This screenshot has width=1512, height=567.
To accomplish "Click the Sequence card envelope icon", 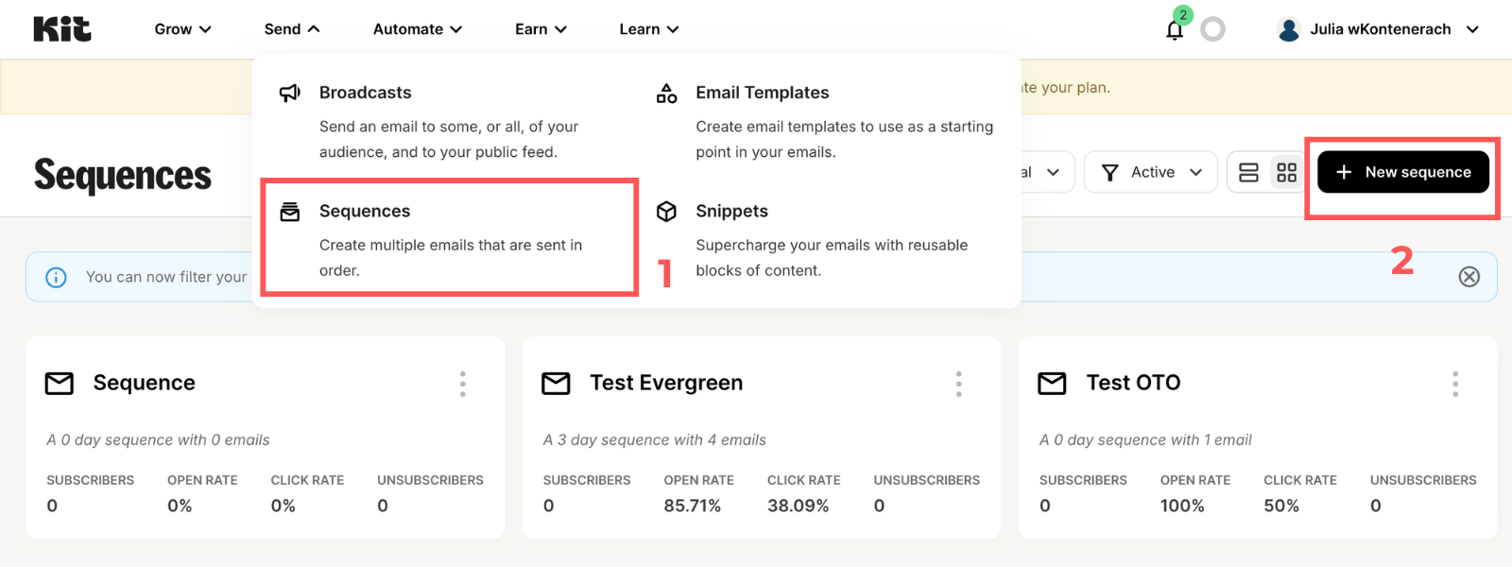I will [60, 383].
